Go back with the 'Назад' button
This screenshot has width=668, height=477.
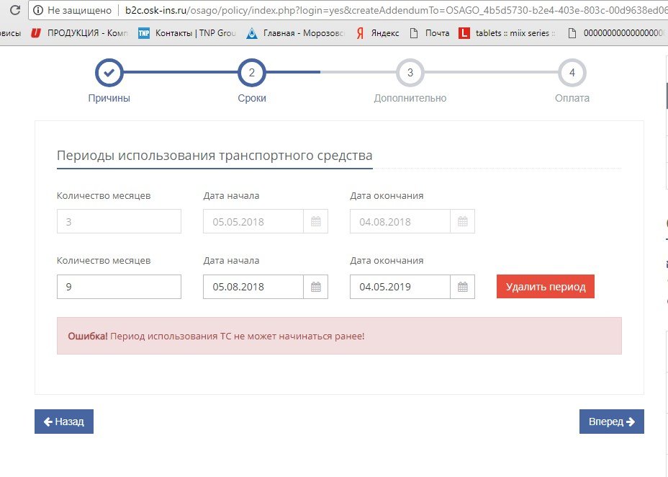pos(64,422)
